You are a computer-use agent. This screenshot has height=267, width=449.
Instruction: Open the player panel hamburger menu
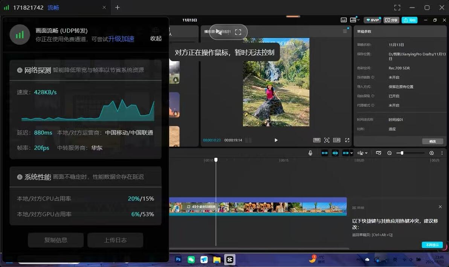[x=345, y=31]
